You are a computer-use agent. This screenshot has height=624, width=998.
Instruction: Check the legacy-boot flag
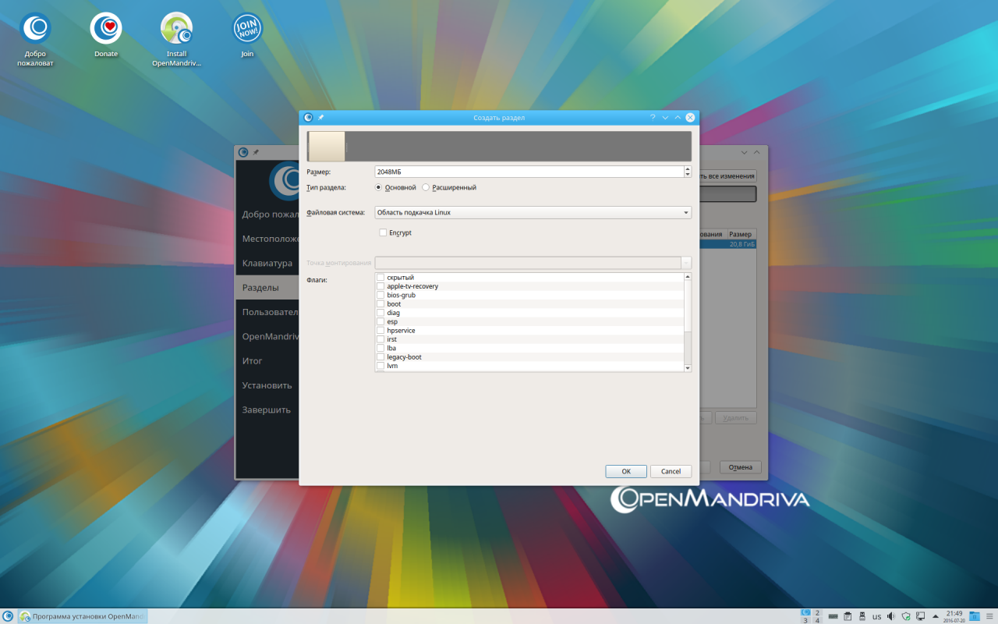(380, 357)
